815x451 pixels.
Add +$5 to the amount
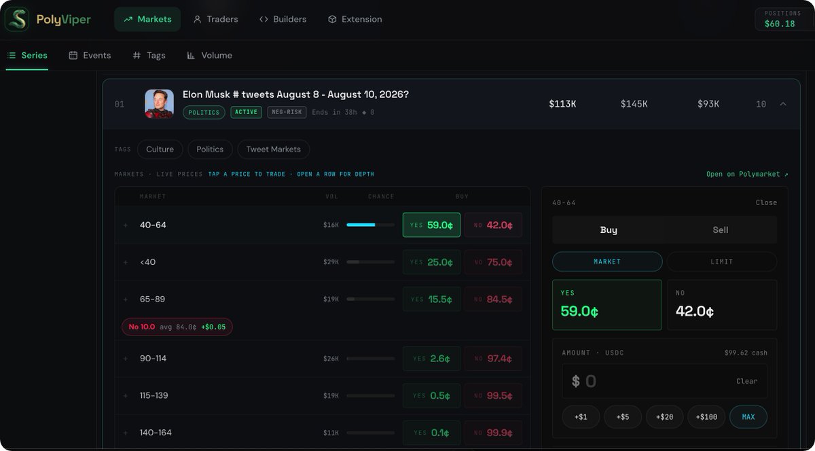pos(623,417)
